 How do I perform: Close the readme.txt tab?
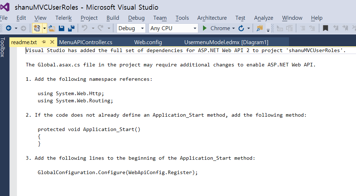pyautogui.click(x=52, y=42)
